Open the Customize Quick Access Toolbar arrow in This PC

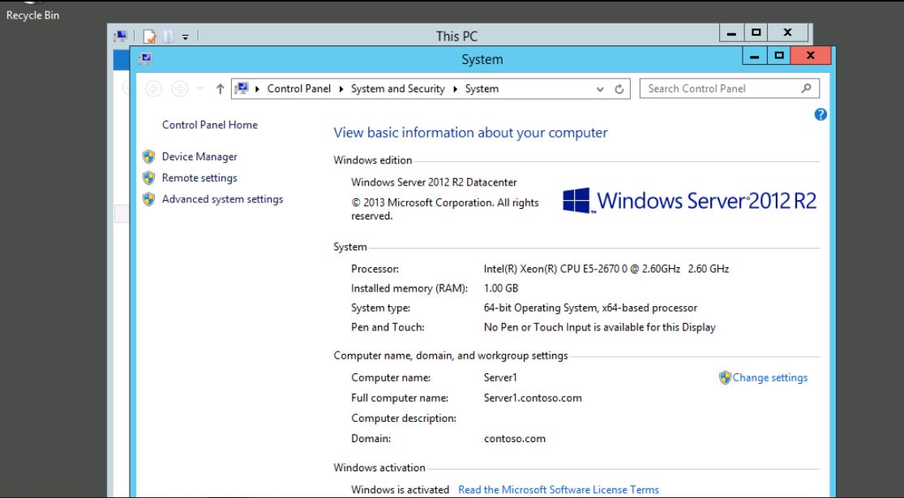click(x=185, y=37)
